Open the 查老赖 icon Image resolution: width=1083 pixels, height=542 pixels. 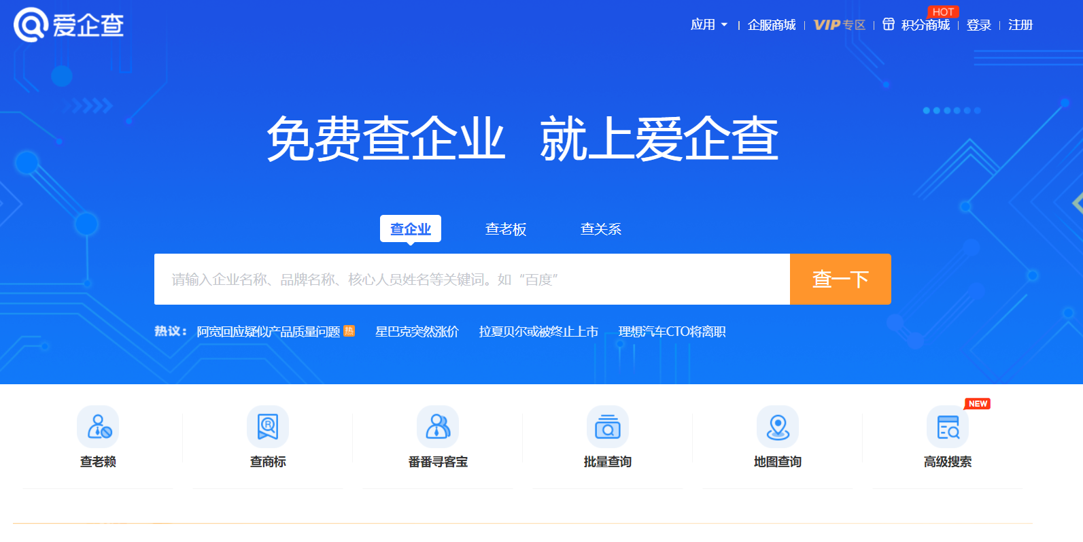click(98, 426)
